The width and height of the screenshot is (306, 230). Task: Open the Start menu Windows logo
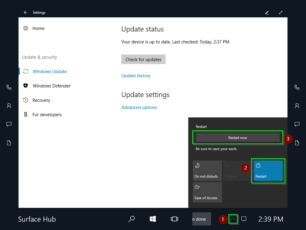(x=153, y=219)
